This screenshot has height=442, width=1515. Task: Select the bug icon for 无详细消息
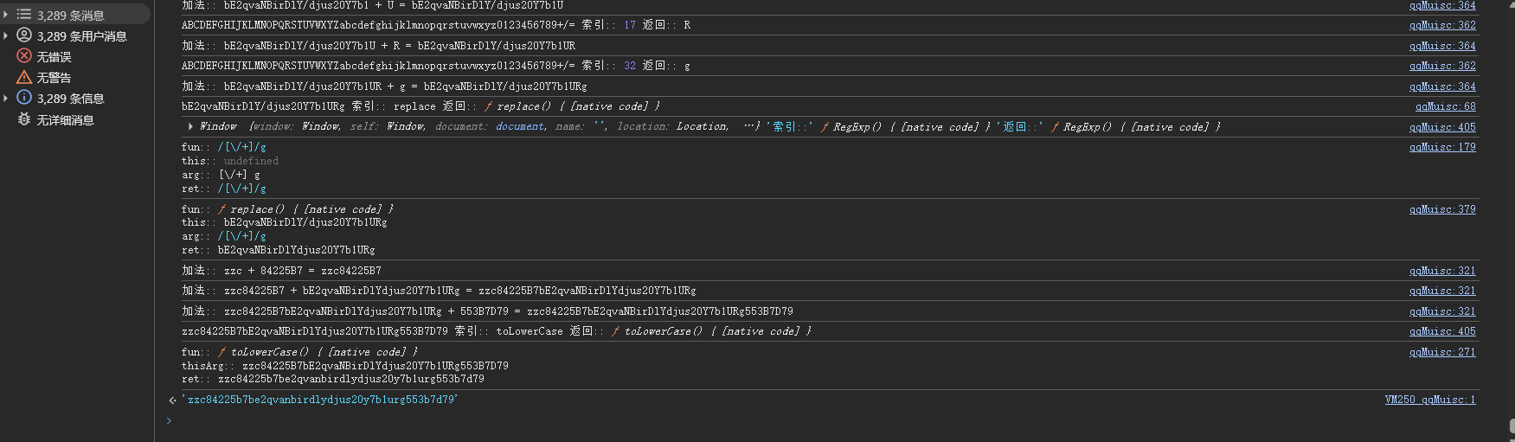click(24, 119)
